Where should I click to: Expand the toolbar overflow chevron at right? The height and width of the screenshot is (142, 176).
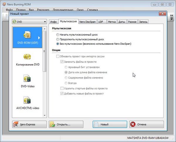(x=172, y=17)
